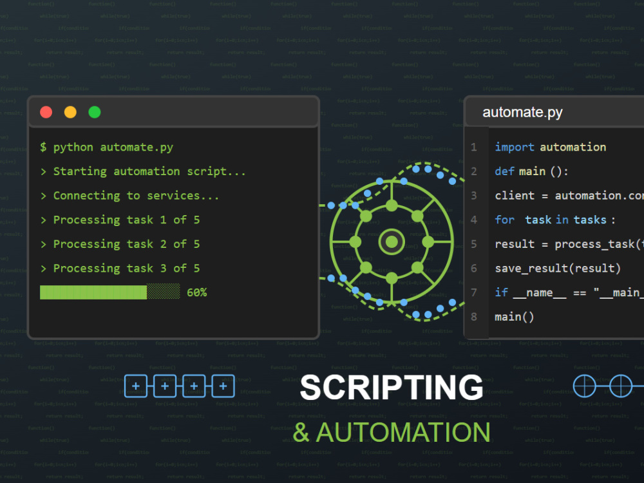Click line number 7 in editor gutter
This screenshot has height=483, width=644.
click(473, 293)
